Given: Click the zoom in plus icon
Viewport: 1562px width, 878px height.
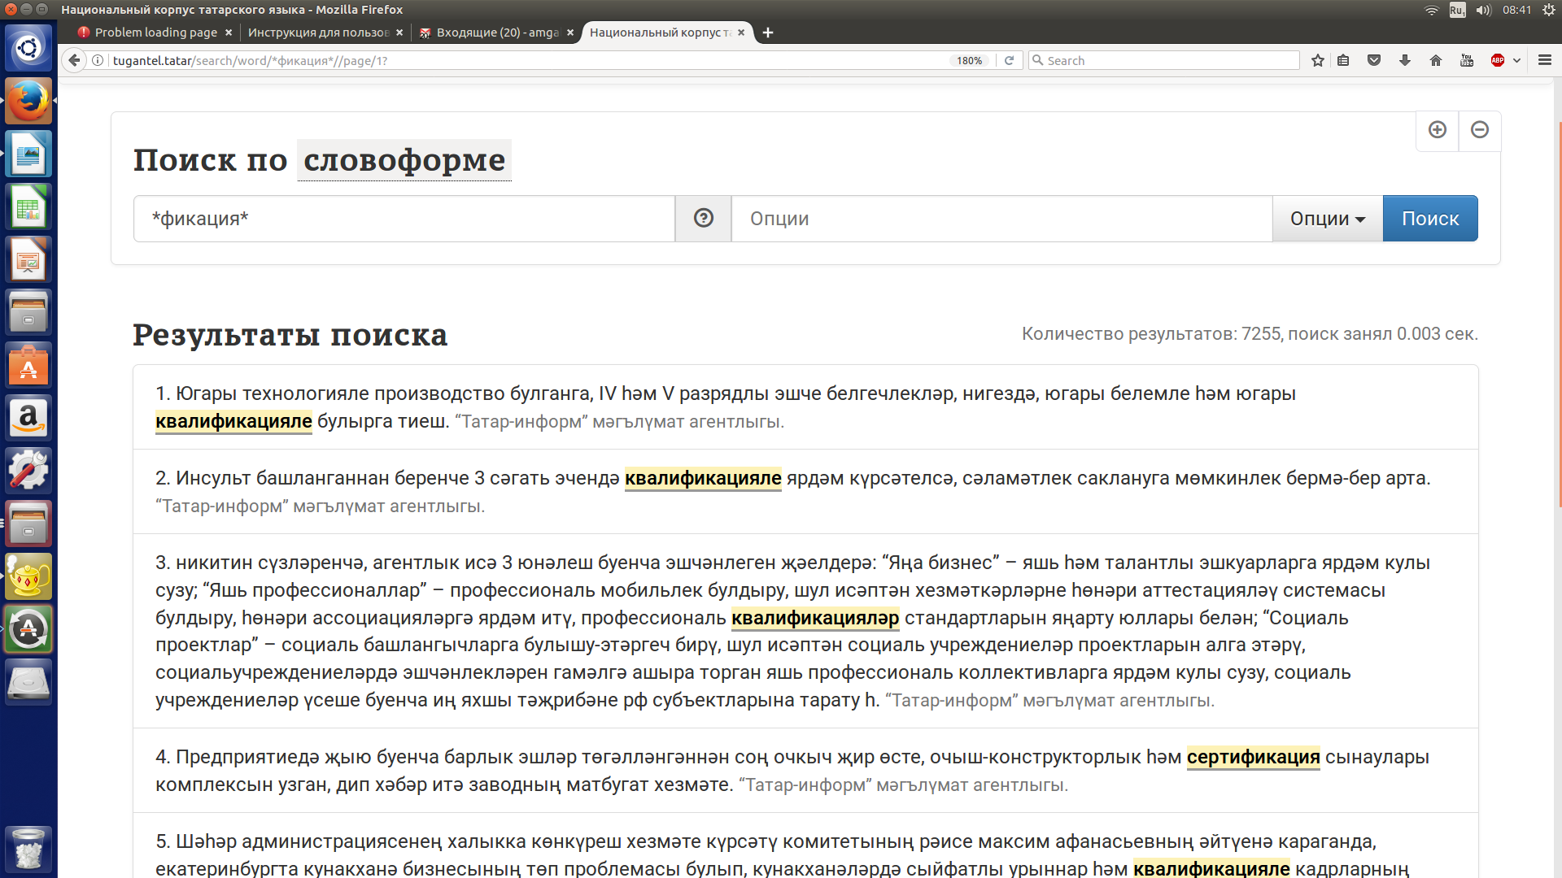Looking at the screenshot, I should (1437, 130).
